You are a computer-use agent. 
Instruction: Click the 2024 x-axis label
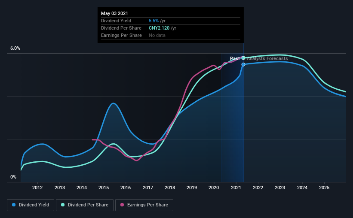point(302,188)
